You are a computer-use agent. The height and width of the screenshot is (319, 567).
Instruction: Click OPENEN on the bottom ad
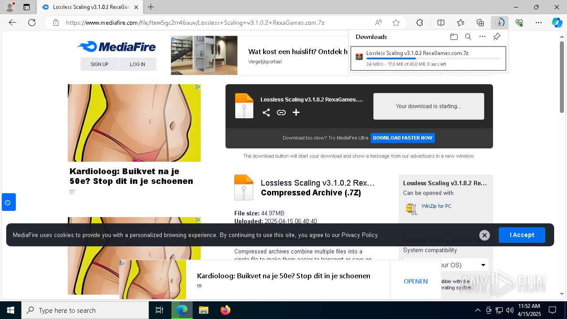[x=416, y=281]
